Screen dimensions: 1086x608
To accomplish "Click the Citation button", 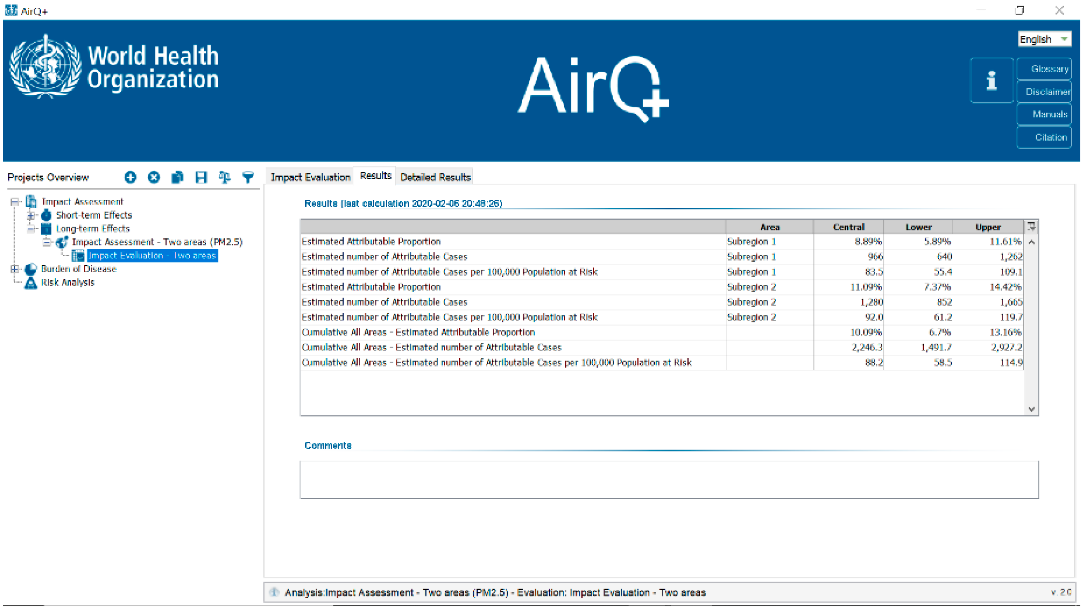I will pos(1044,137).
